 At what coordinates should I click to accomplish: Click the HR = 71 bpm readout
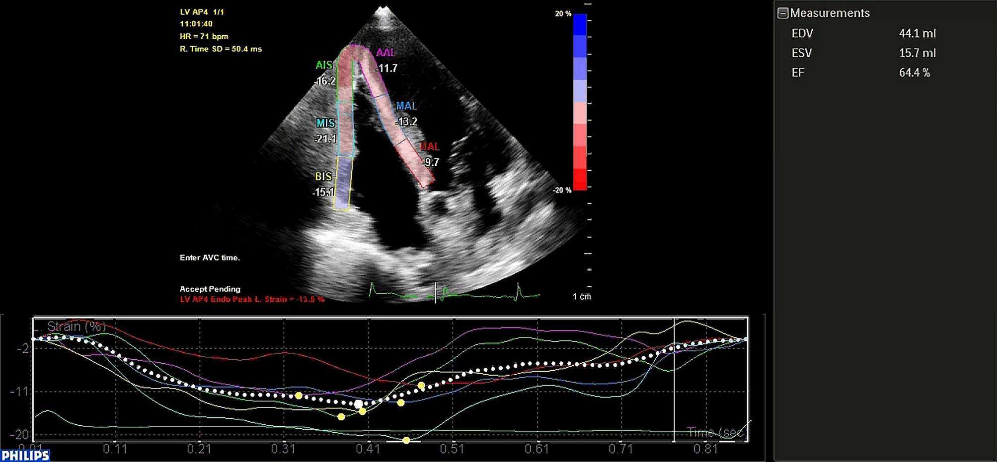click(204, 36)
